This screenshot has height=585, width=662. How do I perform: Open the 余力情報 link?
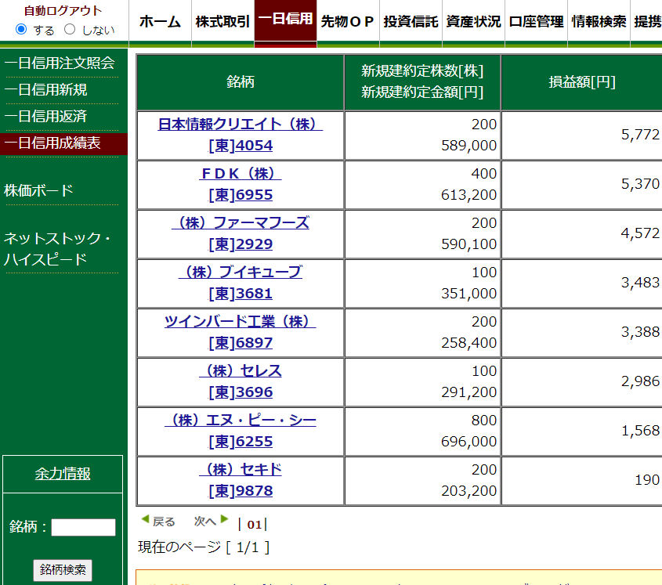pyautogui.click(x=63, y=474)
